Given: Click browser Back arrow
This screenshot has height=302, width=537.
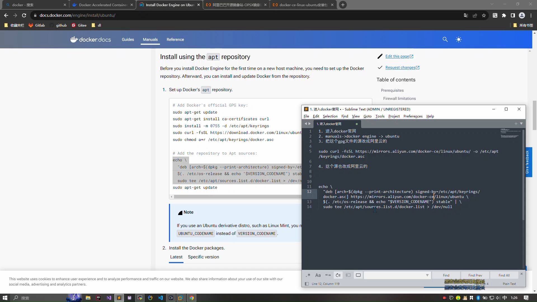Looking at the screenshot, I should click(x=6, y=15).
